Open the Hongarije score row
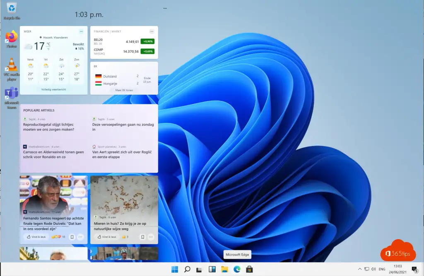The image size is (424, 276). click(117, 84)
